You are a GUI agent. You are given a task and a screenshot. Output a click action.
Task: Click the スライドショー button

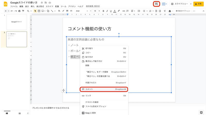pos(180,4)
